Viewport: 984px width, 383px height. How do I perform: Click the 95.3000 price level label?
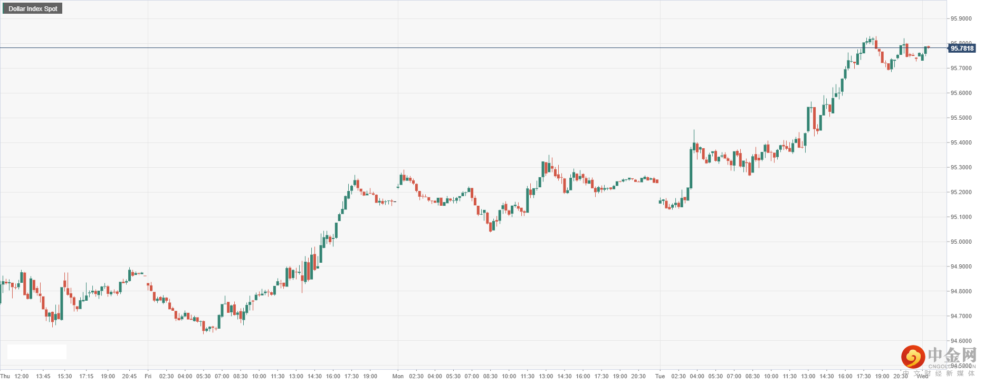click(x=961, y=167)
